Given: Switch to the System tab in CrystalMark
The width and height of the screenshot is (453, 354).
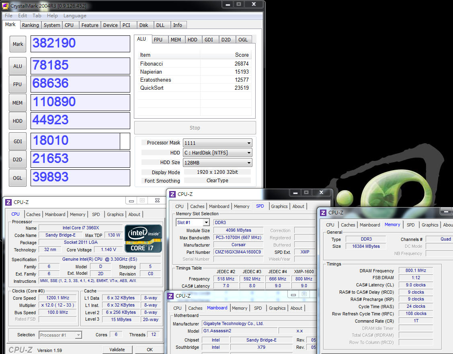Looking at the screenshot, I should (52, 25).
